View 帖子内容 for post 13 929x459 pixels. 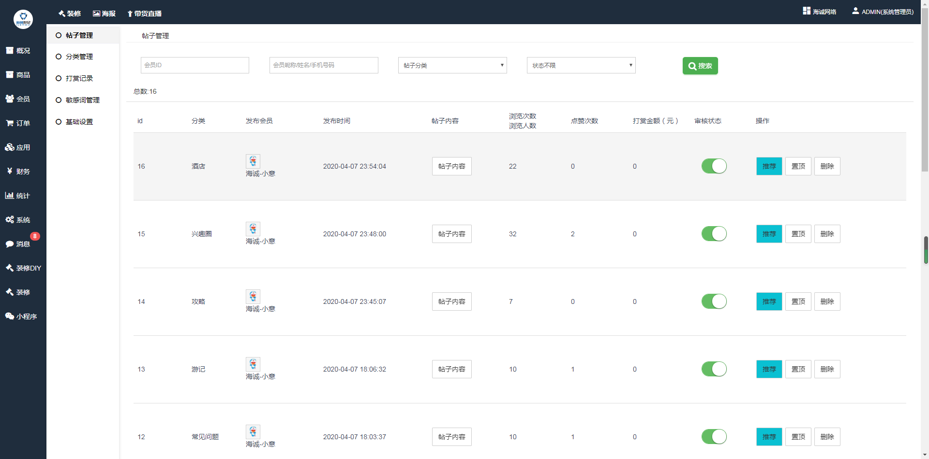pos(452,369)
